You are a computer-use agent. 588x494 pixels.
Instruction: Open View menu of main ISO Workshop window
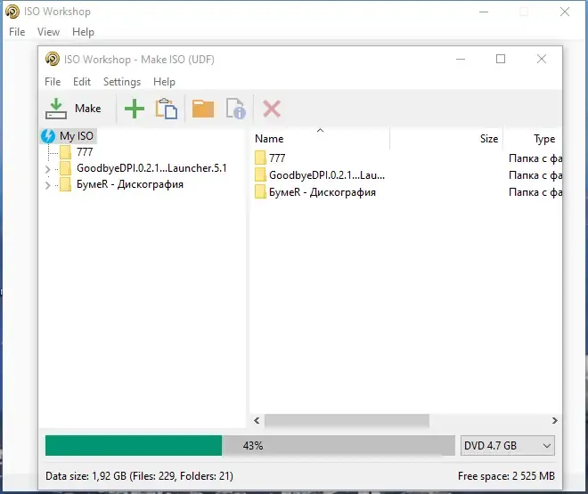pyautogui.click(x=48, y=32)
